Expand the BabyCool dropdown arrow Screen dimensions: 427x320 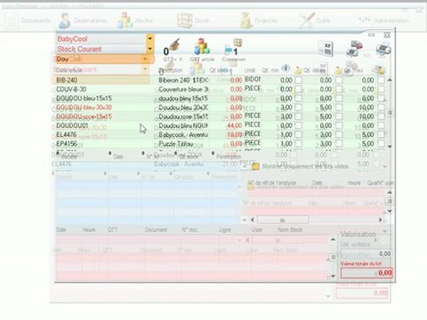point(149,38)
